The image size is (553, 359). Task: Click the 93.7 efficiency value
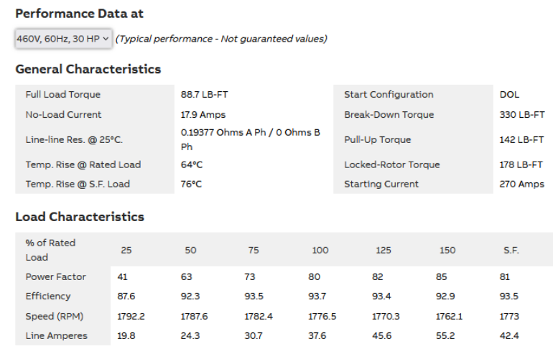[x=320, y=296]
